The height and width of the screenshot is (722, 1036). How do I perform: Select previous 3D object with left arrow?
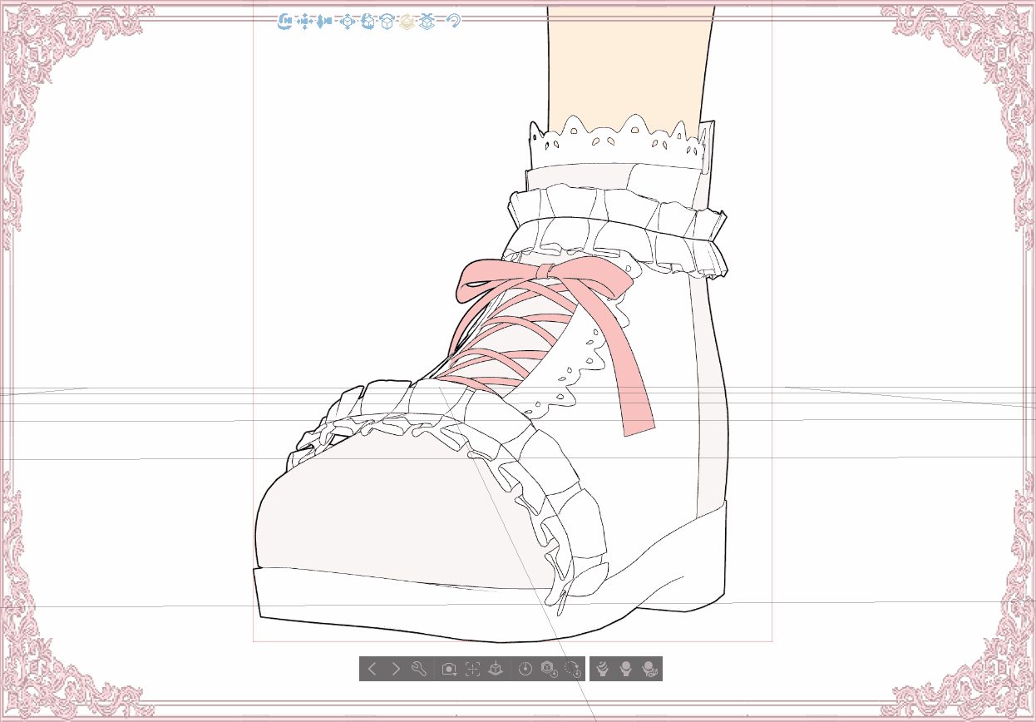pos(372,669)
